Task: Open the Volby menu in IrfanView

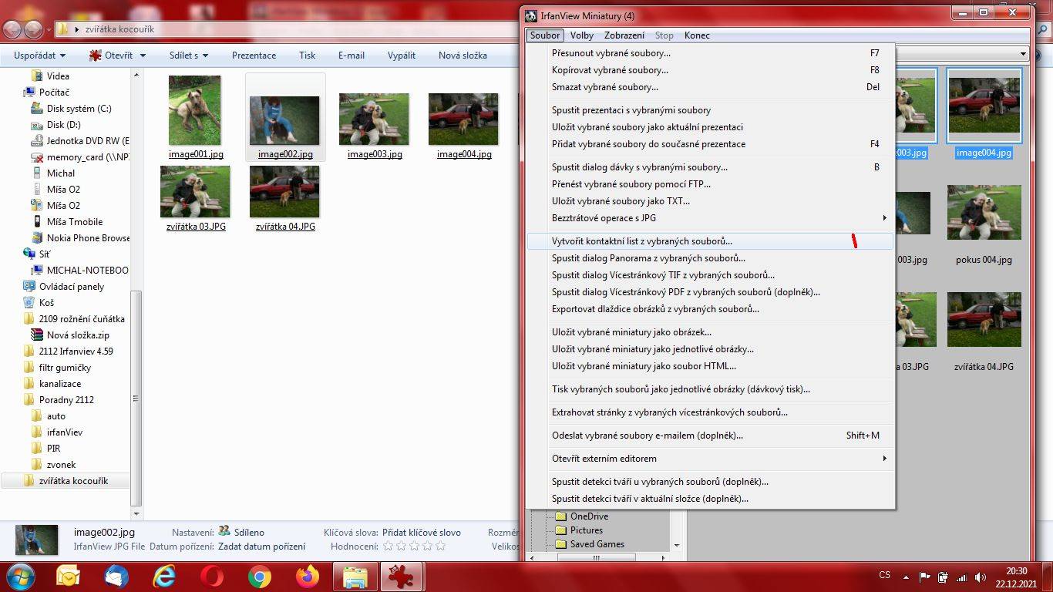Action: [582, 35]
